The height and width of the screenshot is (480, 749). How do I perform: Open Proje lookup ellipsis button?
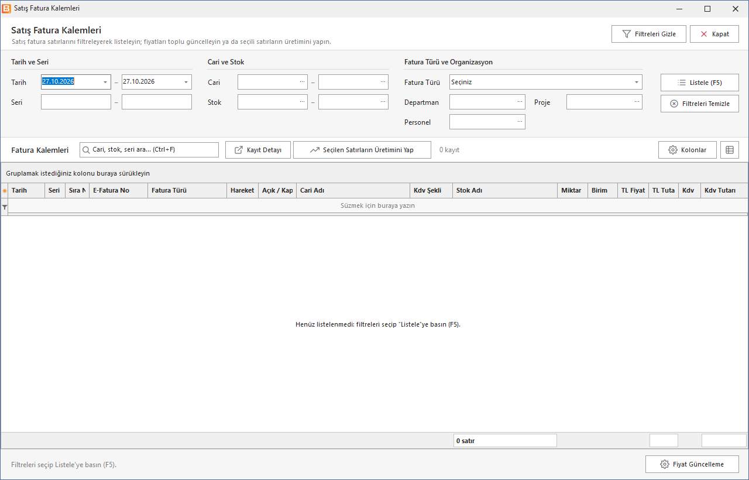[x=637, y=102]
